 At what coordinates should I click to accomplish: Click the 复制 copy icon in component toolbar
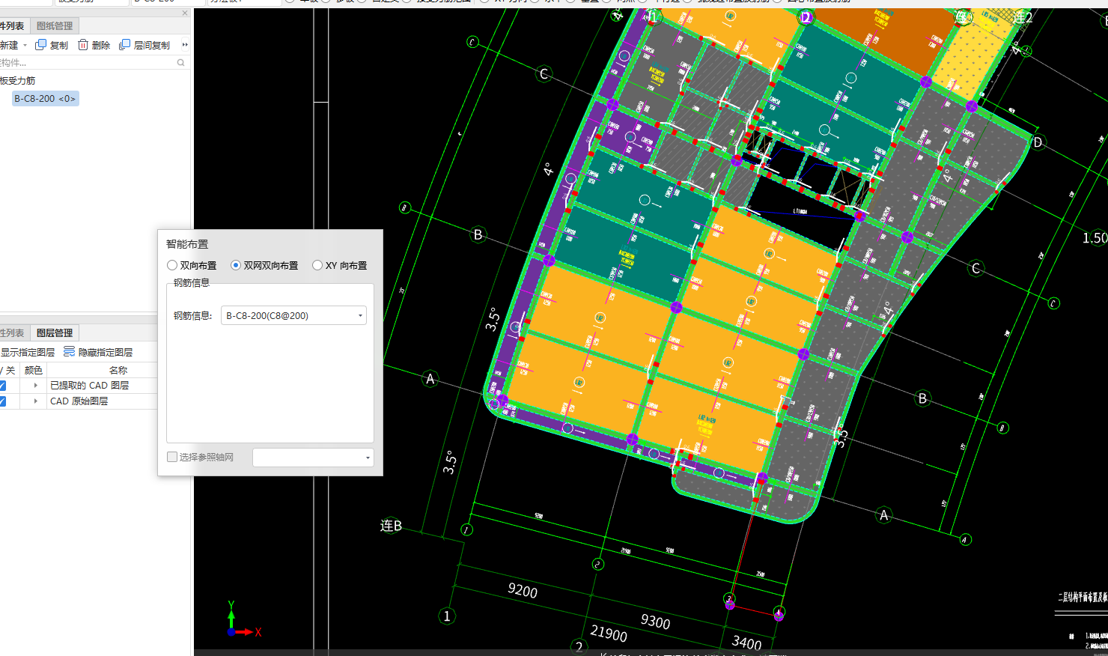coord(41,45)
